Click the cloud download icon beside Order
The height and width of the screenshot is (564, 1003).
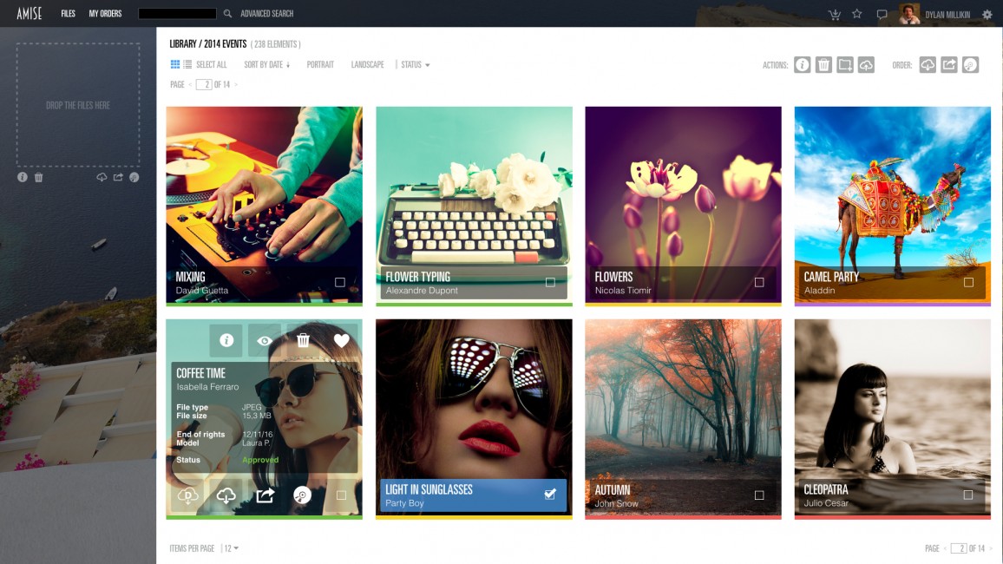point(928,64)
